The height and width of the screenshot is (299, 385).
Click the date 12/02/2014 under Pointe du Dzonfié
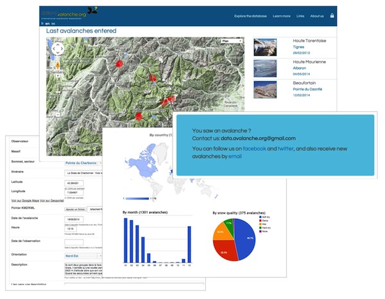(x=302, y=95)
